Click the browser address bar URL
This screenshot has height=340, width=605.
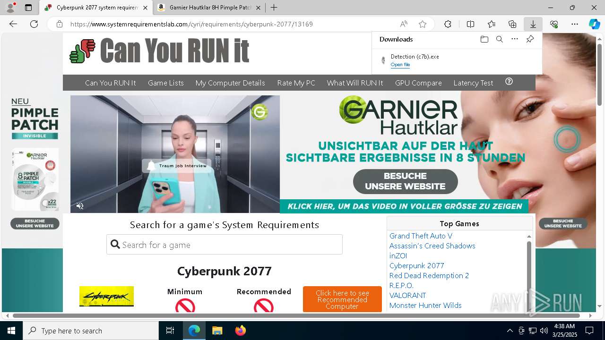(x=191, y=24)
